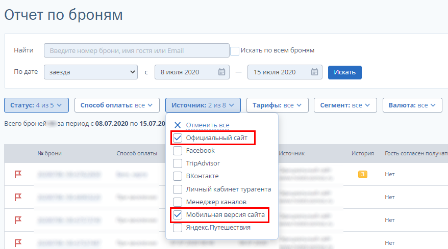Open calendar picker for 8 июля 2020
The image size is (448, 249).
click(x=221, y=72)
